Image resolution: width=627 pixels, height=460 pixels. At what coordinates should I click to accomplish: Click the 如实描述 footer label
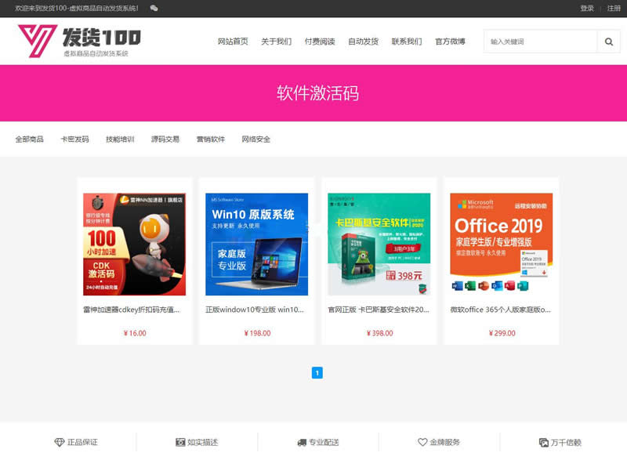point(203,443)
